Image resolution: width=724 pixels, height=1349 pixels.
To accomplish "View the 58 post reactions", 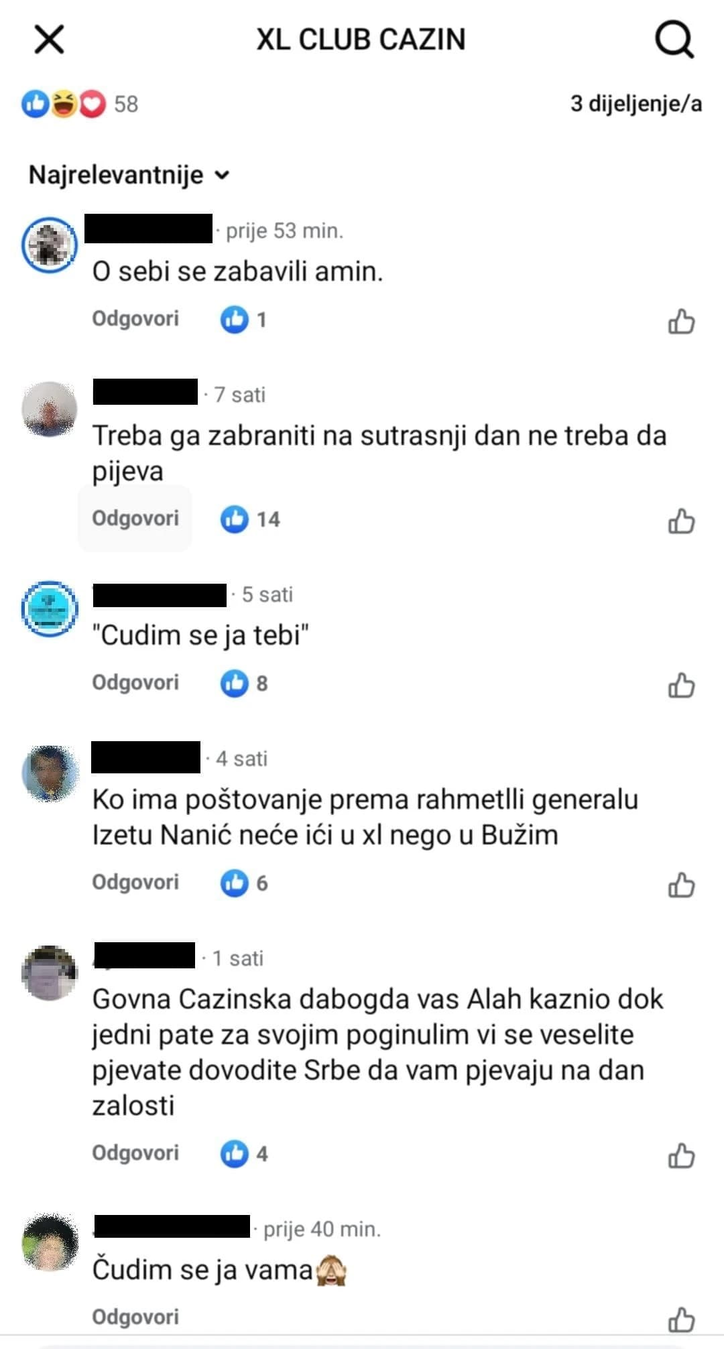I will tap(80, 104).
